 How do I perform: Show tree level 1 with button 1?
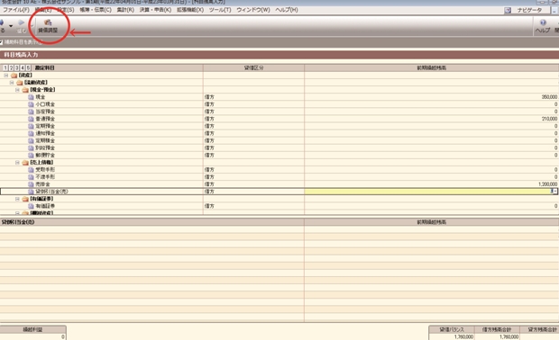tap(5, 67)
